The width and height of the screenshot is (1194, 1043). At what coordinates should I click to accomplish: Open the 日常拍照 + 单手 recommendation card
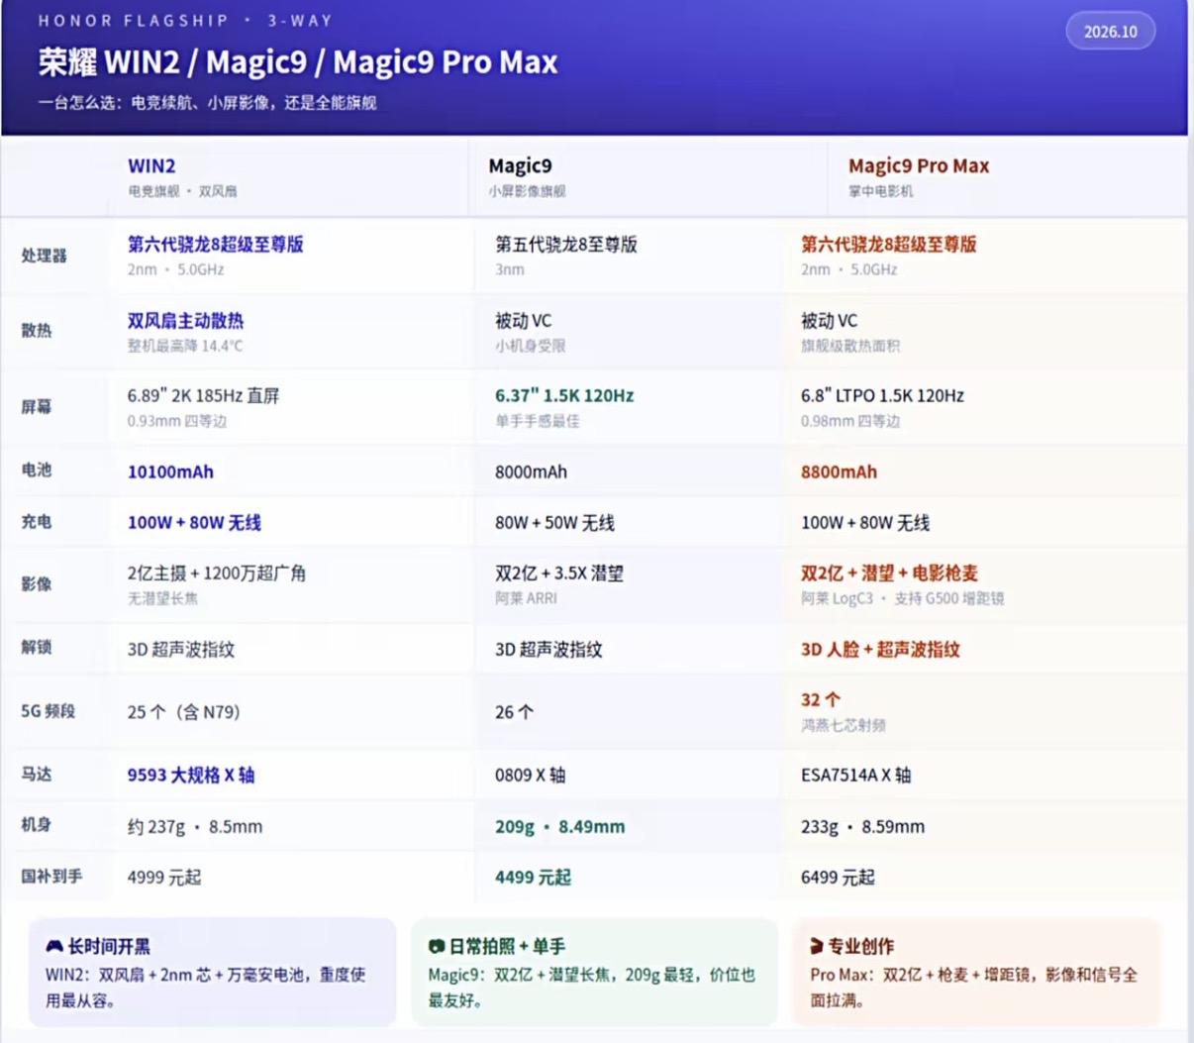click(x=594, y=972)
